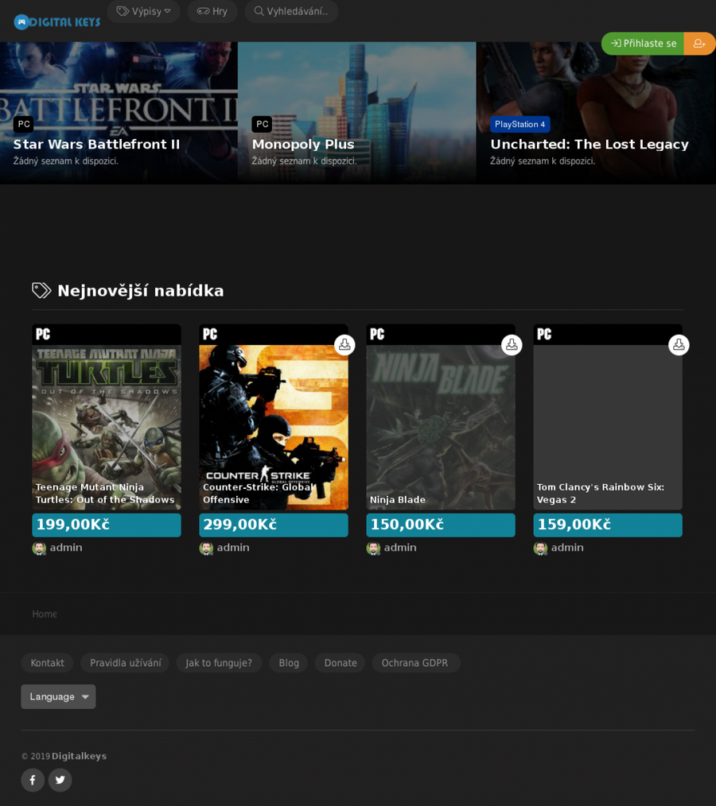Click the Přihlaste se login button

tap(643, 44)
